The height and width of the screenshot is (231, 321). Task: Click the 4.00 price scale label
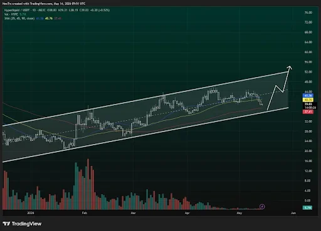(x=307, y=190)
